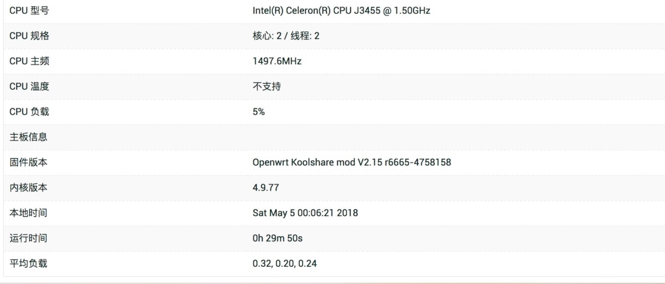Screen dimensions: 665x284
Task: Select the CPU 主频 label
Action: click(x=29, y=61)
